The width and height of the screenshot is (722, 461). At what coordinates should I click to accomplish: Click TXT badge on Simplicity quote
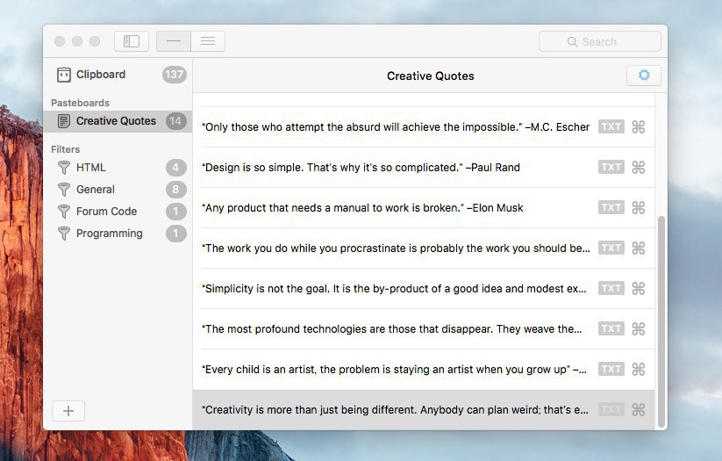(611, 288)
